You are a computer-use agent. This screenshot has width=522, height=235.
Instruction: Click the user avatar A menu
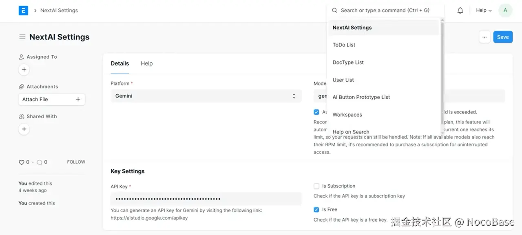(505, 11)
